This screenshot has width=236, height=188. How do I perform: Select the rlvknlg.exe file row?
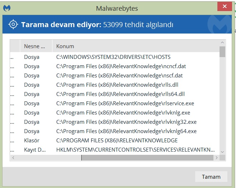tap(115, 113)
